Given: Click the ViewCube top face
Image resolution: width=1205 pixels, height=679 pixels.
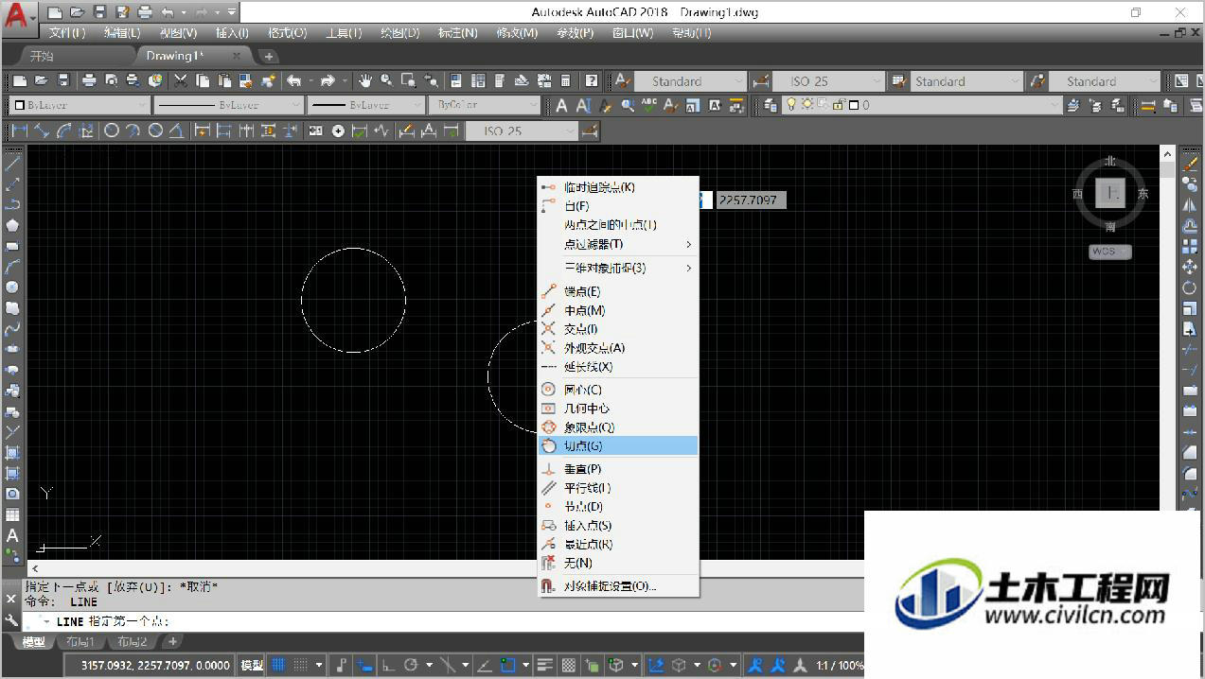Looking at the screenshot, I should pyautogui.click(x=1109, y=194).
